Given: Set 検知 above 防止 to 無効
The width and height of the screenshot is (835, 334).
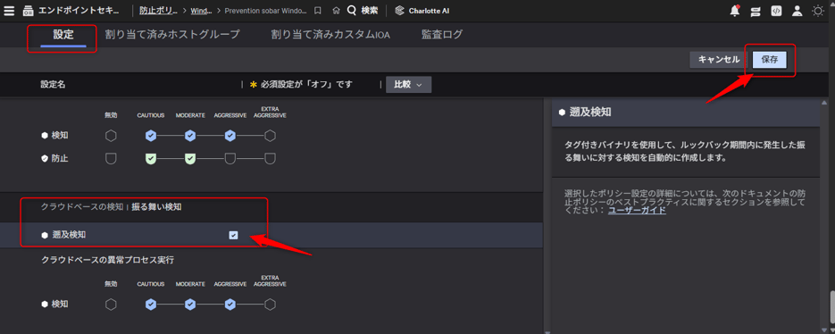Looking at the screenshot, I should [111, 136].
